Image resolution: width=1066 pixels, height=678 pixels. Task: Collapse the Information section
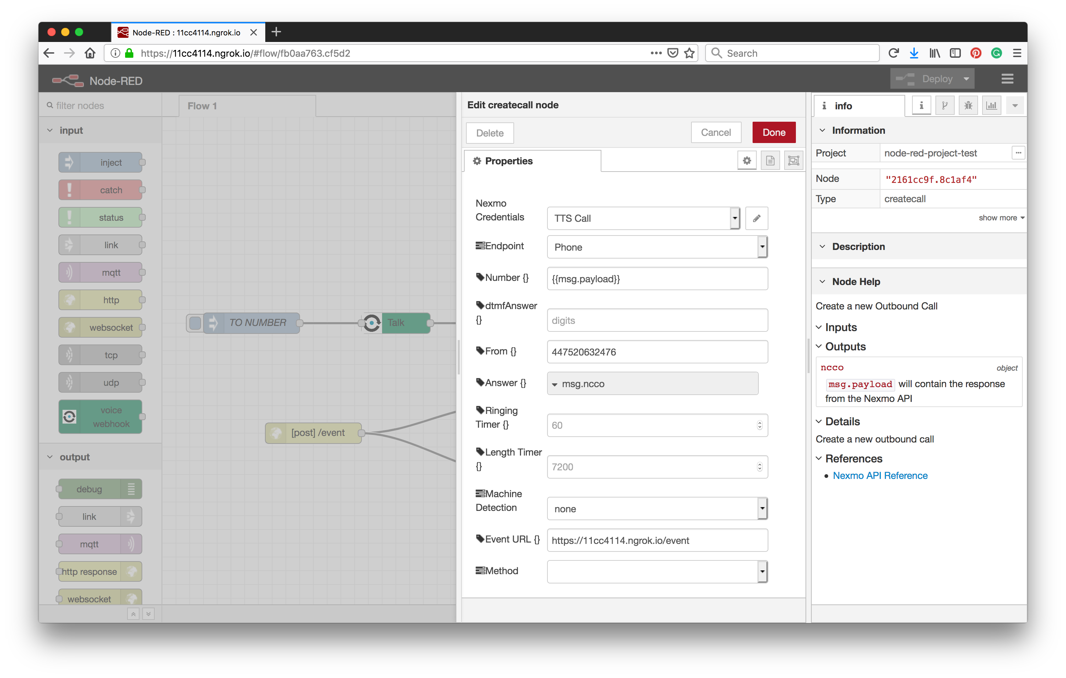[822, 130]
